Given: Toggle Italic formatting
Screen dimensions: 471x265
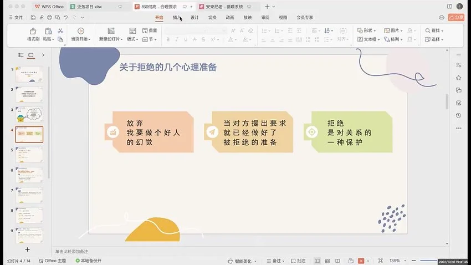Looking at the screenshot, I should click(177, 39).
